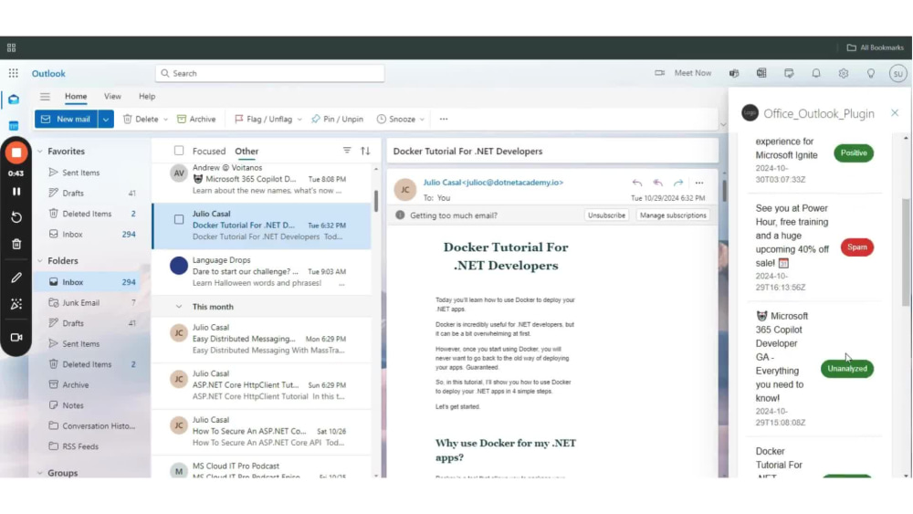Open the browser apps grid icon
This screenshot has width=913, height=514.
11,47
